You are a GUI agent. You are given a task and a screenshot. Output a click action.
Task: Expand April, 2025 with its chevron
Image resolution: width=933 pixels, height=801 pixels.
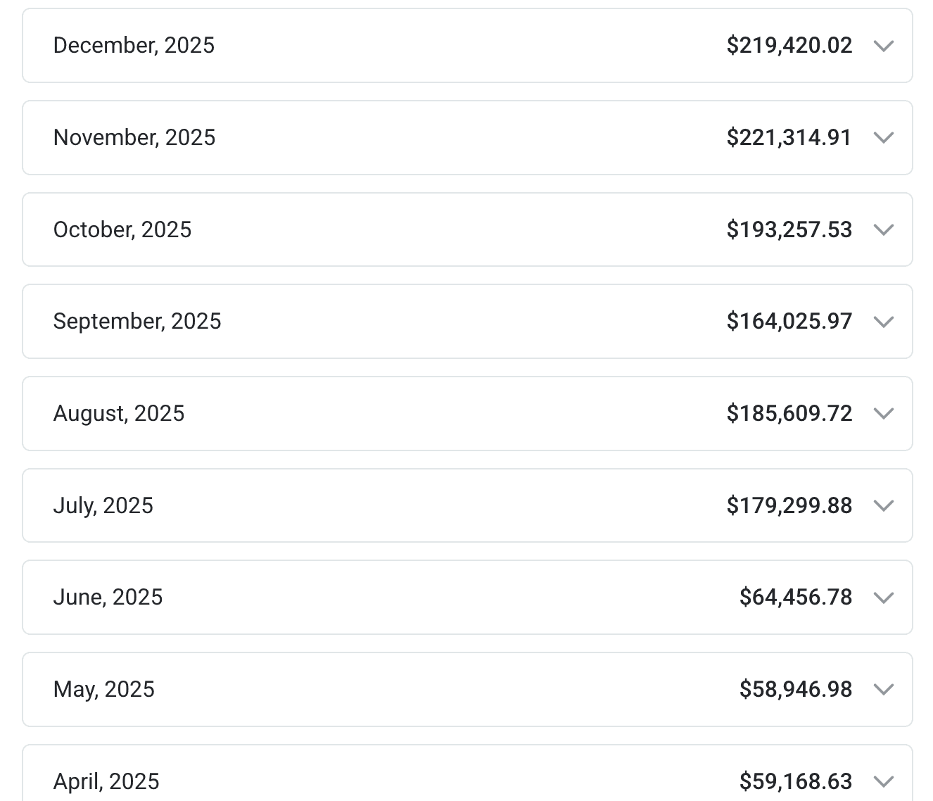pyautogui.click(x=883, y=781)
